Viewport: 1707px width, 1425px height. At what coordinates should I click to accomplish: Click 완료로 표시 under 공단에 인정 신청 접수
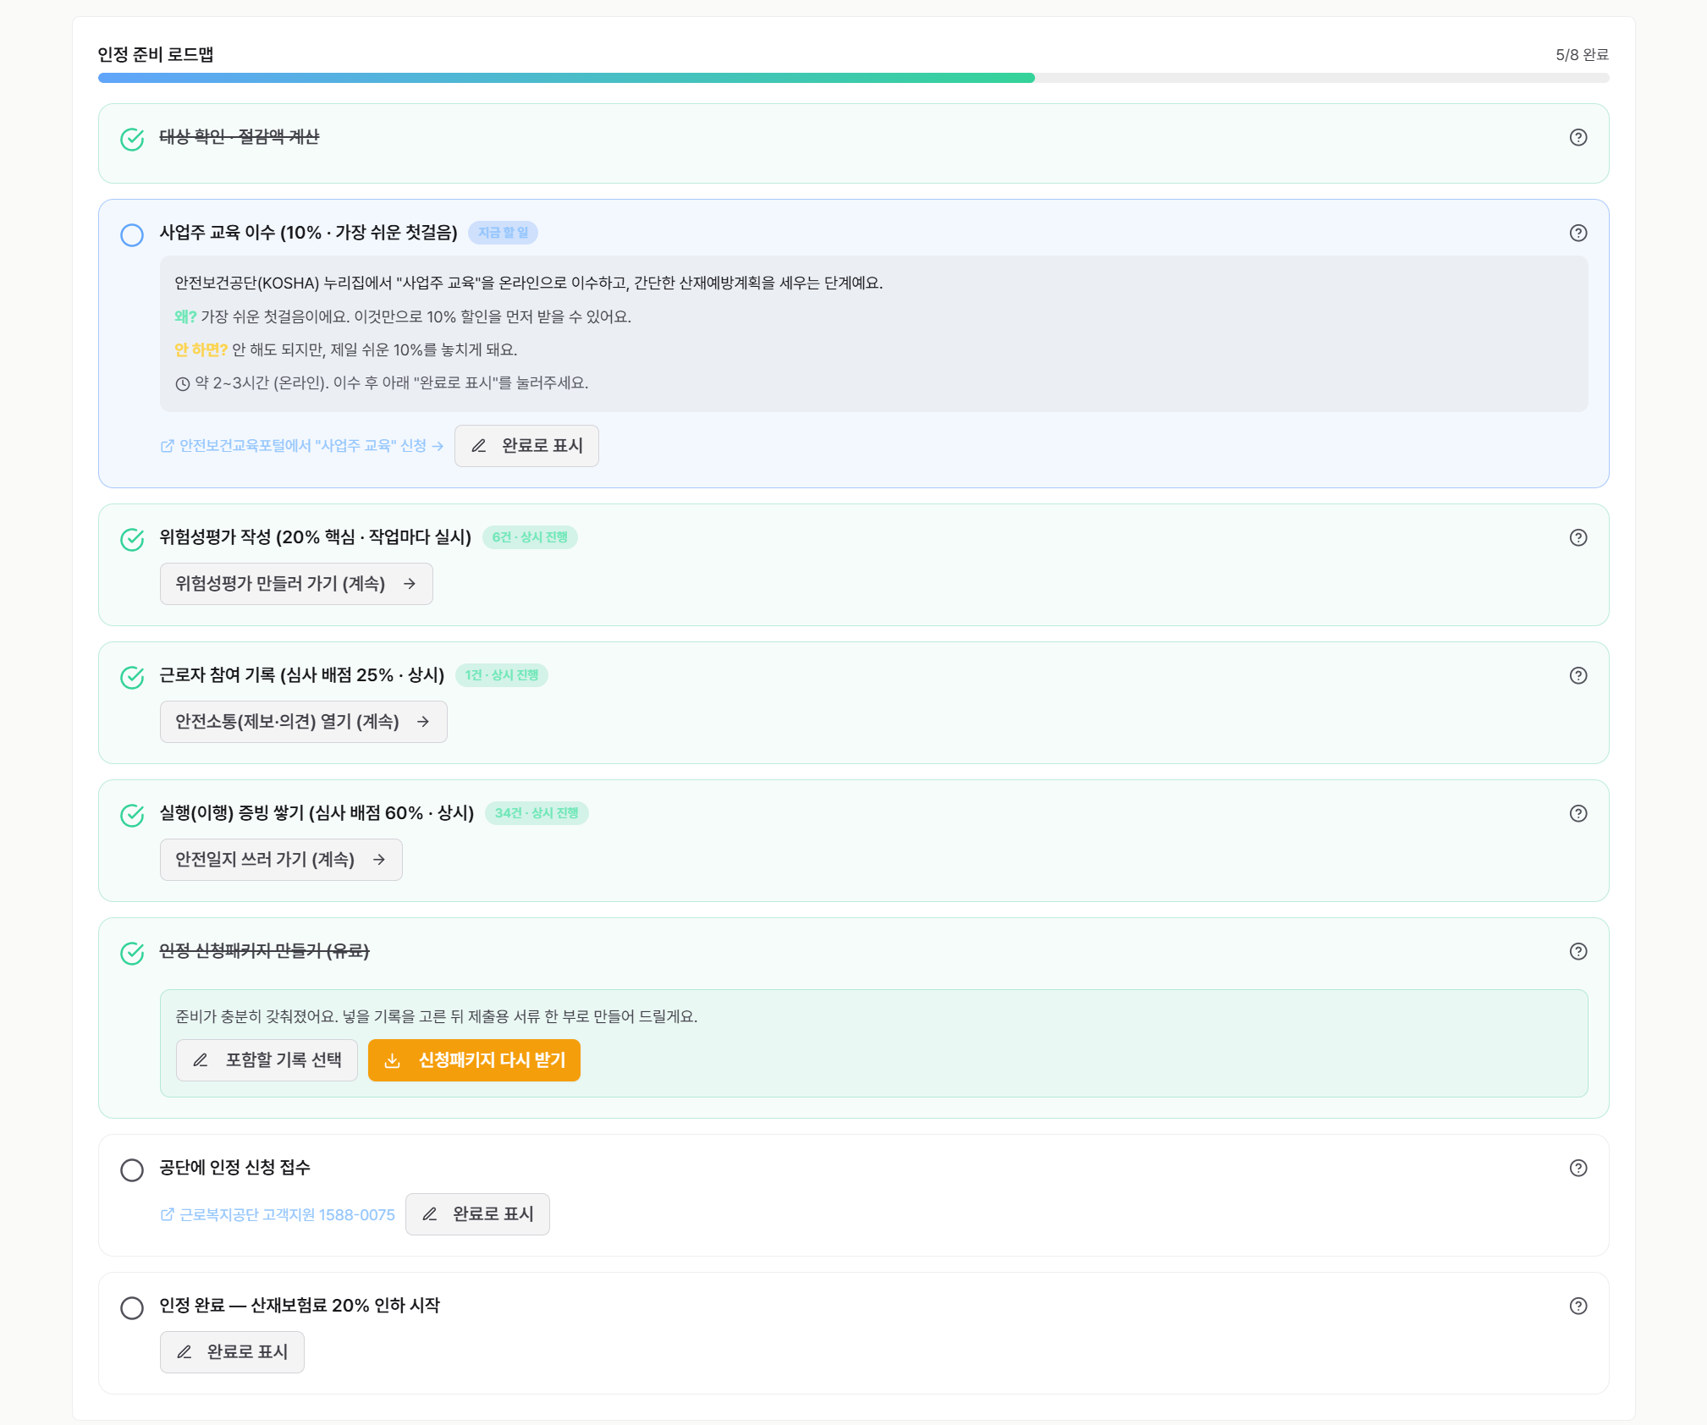(477, 1214)
